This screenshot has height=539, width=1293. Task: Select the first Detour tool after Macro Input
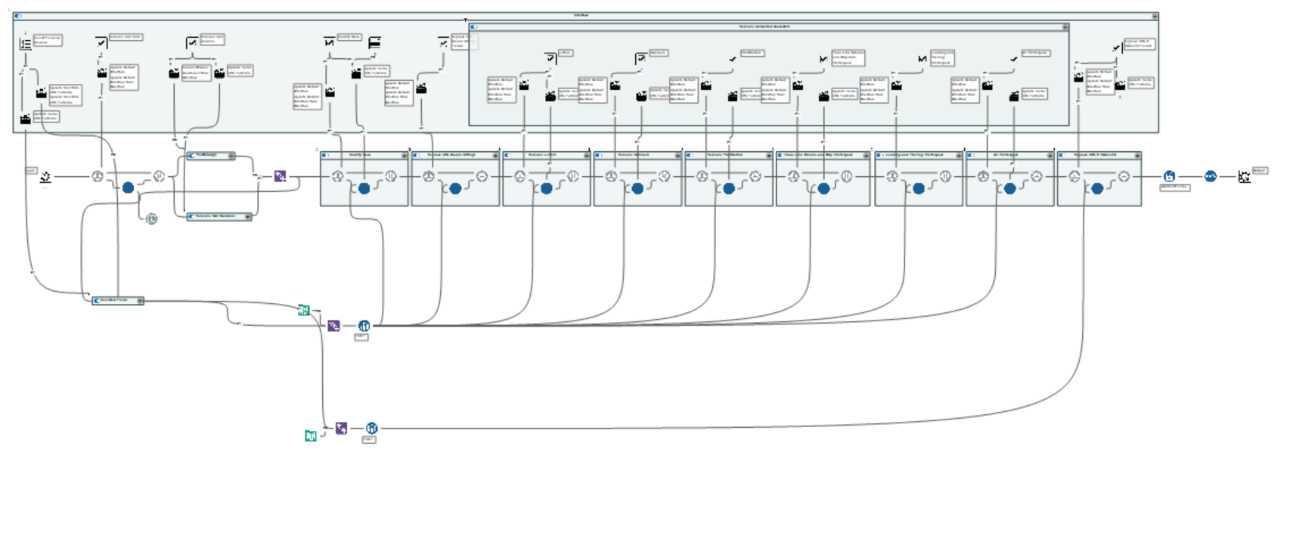coord(98,176)
